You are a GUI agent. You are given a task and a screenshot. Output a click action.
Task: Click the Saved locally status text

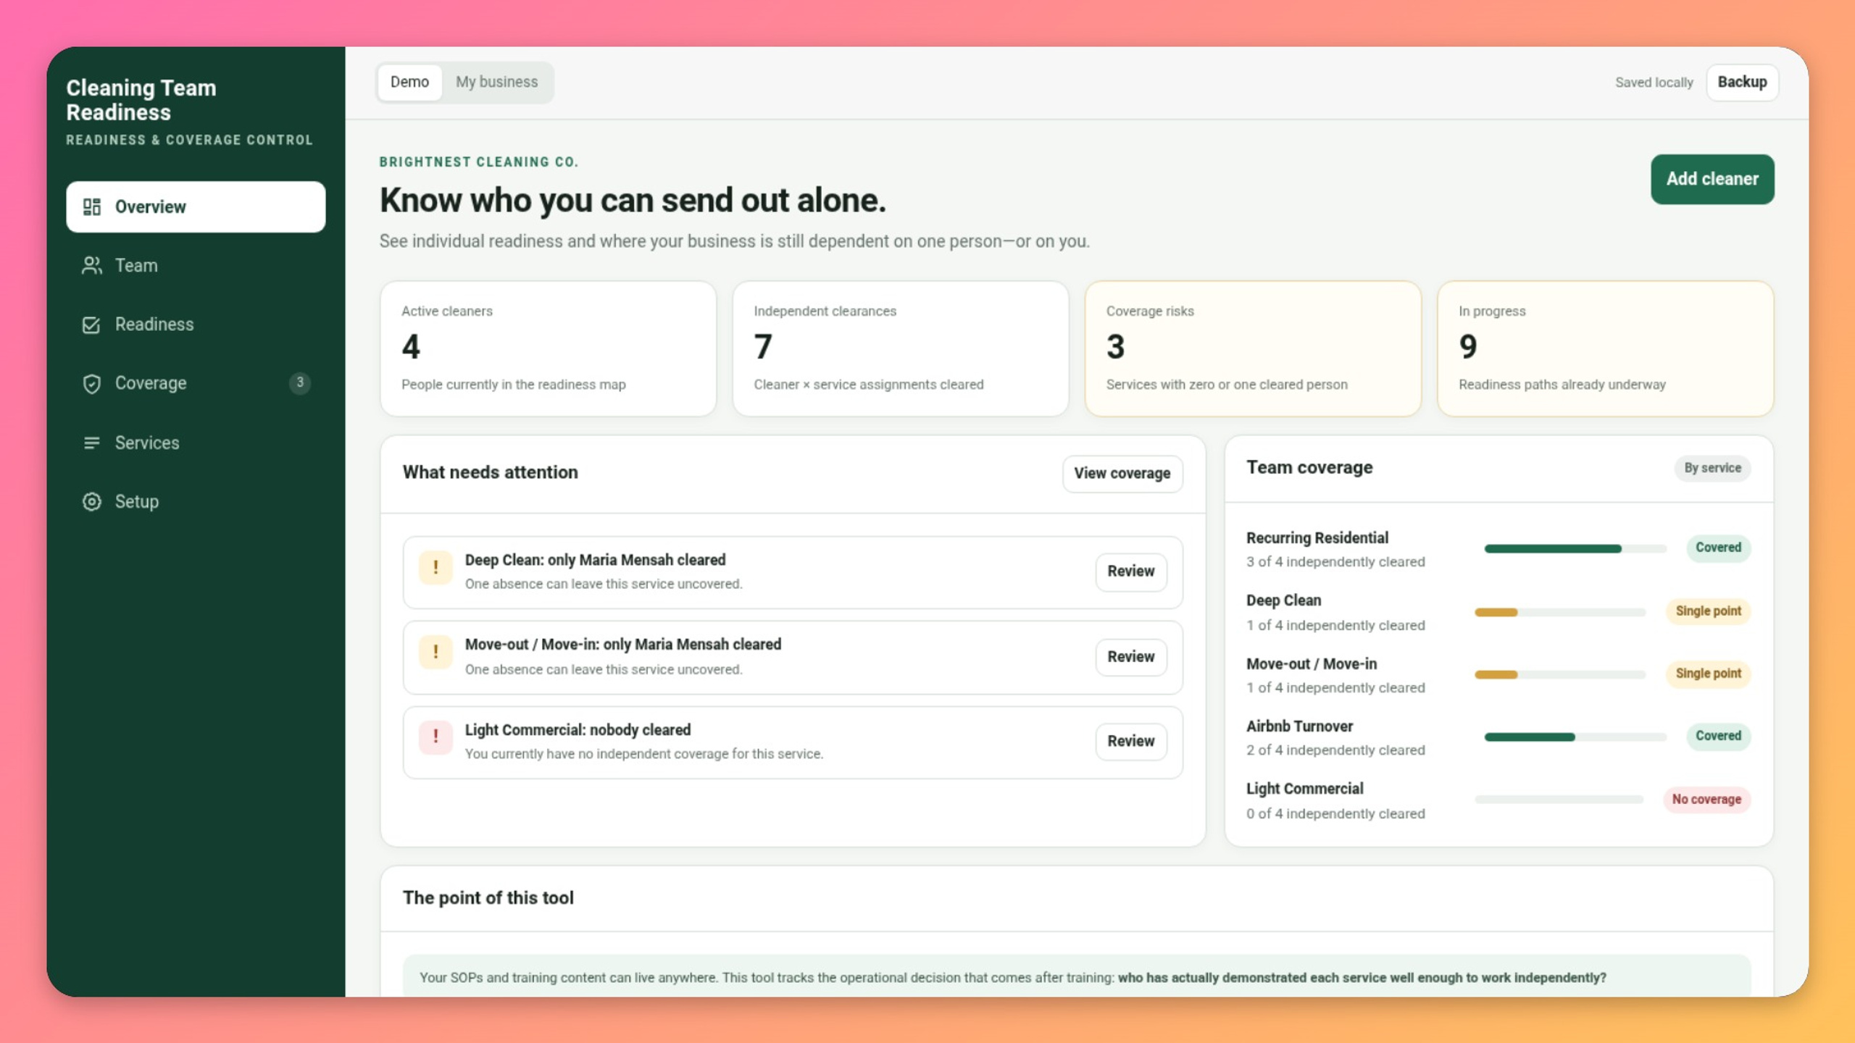1654,83
